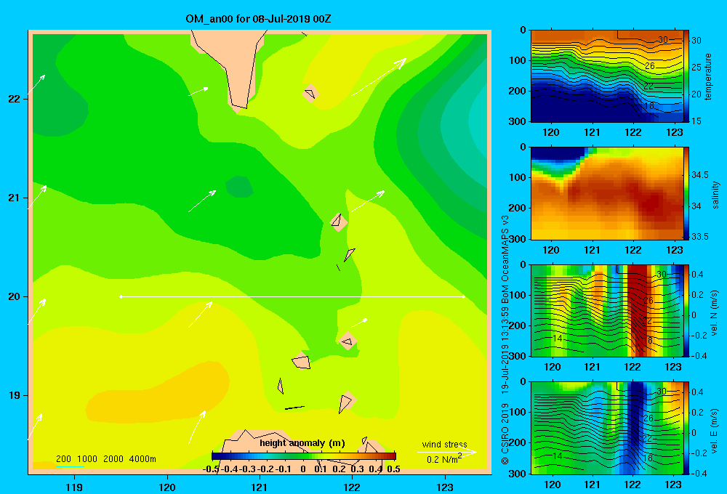
Task: Click latitude label 21 on main map left axis
Action: click(14, 198)
